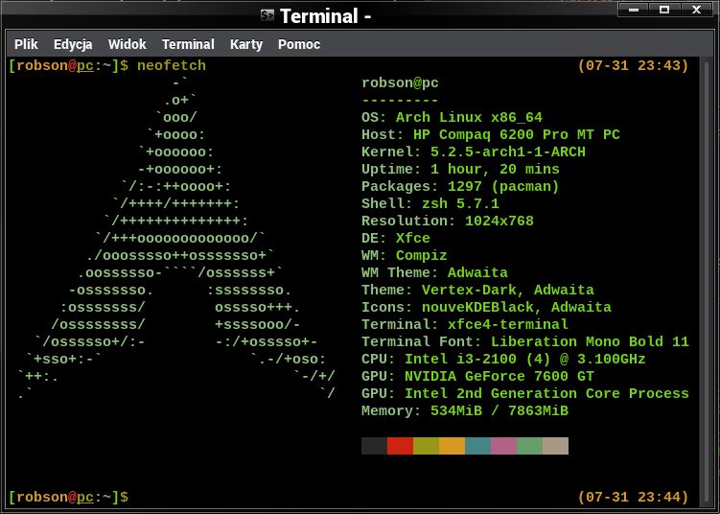Click the Kernel version line
The image size is (720, 514).
pyautogui.click(x=473, y=152)
